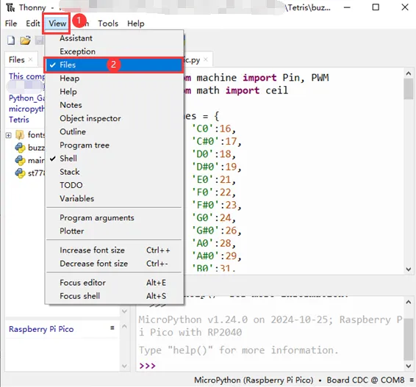Expand the fonts folder tree node
Image resolution: width=416 pixels, height=387 pixels.
click(x=9, y=135)
